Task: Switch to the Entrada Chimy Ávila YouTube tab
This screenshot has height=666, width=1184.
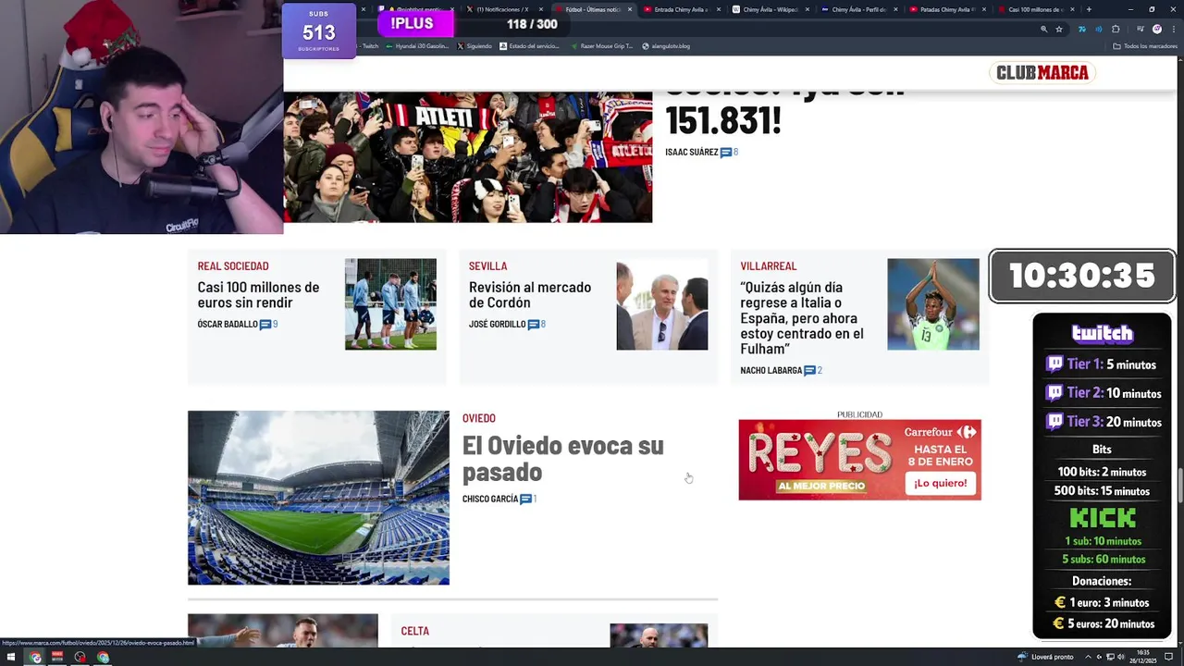Action: (x=681, y=9)
